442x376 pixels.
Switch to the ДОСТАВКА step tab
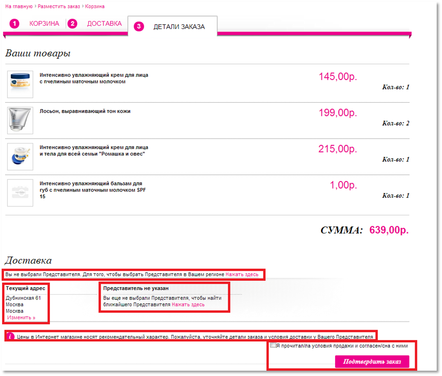pos(104,24)
